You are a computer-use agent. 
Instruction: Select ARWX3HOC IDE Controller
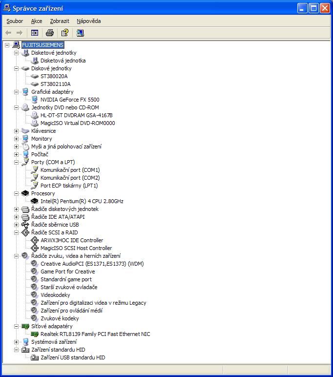coord(72,240)
